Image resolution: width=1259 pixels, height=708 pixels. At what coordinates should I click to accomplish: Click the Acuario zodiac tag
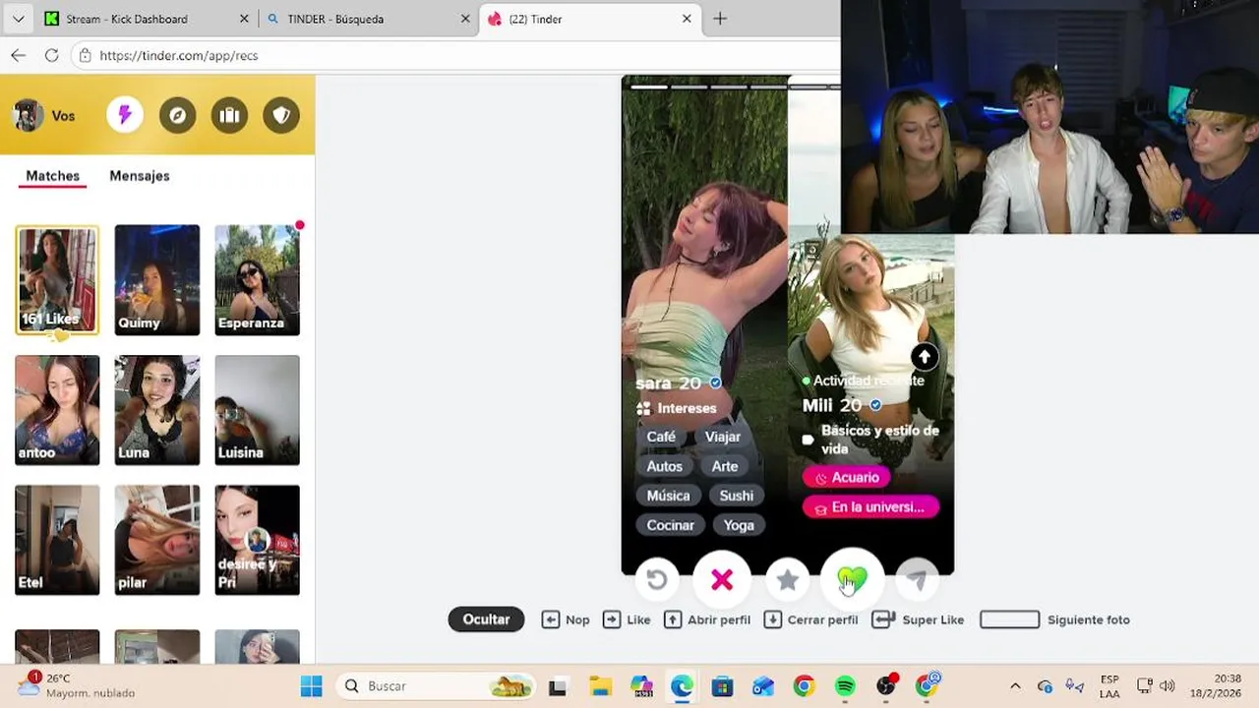(847, 478)
